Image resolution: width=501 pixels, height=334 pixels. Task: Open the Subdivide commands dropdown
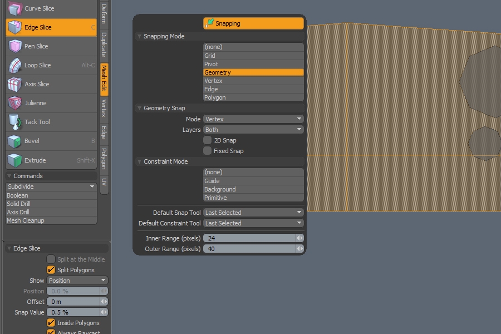51,186
